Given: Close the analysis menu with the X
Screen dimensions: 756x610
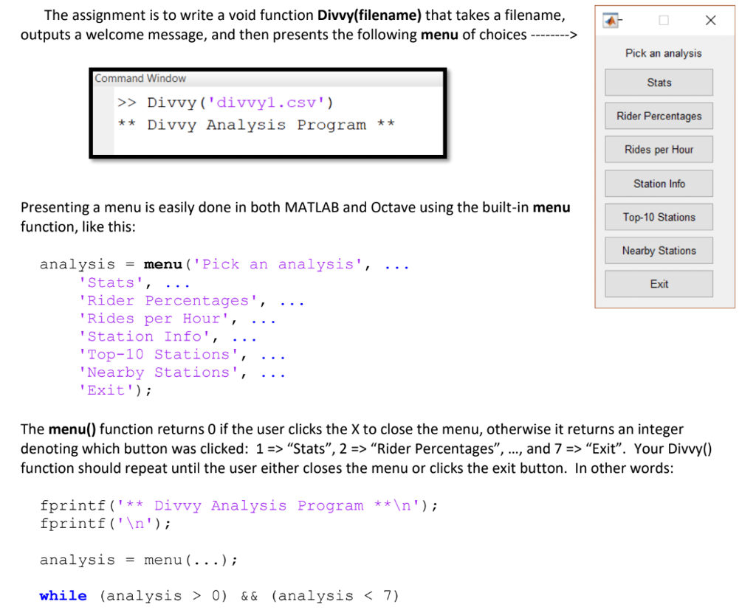Looking at the screenshot, I should (x=710, y=20).
